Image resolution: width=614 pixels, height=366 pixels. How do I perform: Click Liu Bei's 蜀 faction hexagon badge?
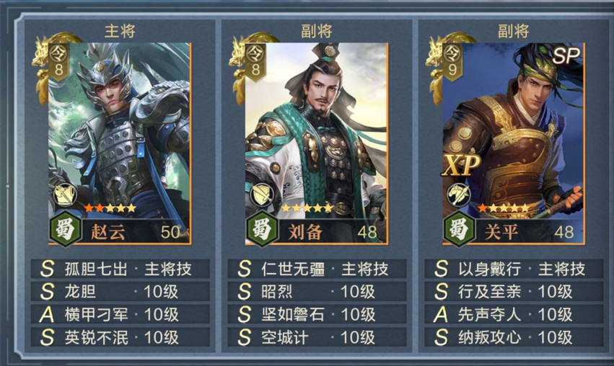pyautogui.click(x=262, y=229)
